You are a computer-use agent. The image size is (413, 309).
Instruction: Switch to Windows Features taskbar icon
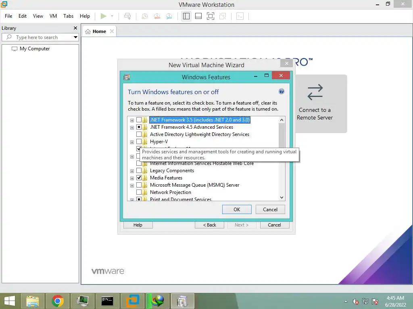(x=182, y=301)
